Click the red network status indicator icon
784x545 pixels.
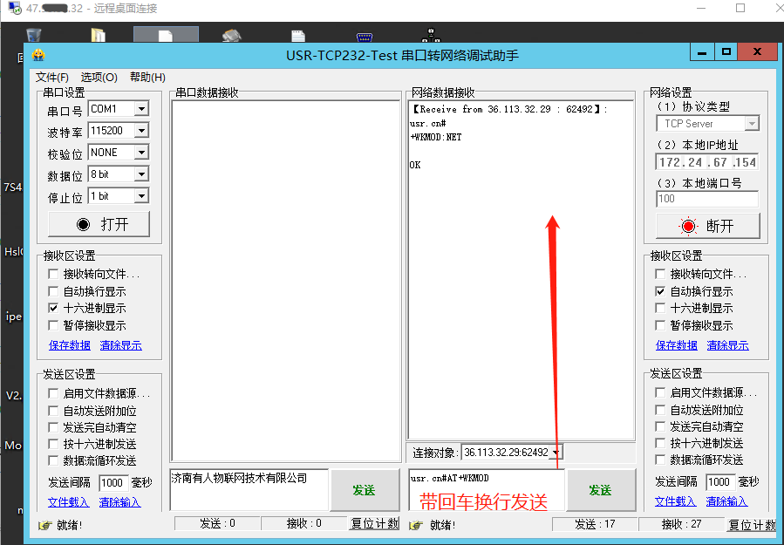(x=688, y=226)
